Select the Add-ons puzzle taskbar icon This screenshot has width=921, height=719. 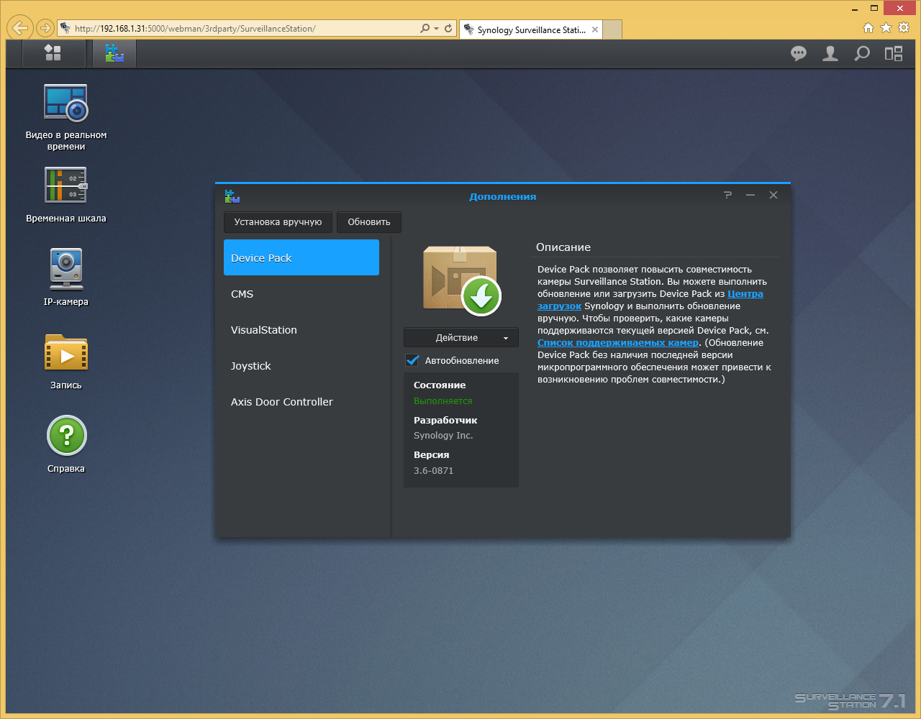pyautogui.click(x=114, y=53)
